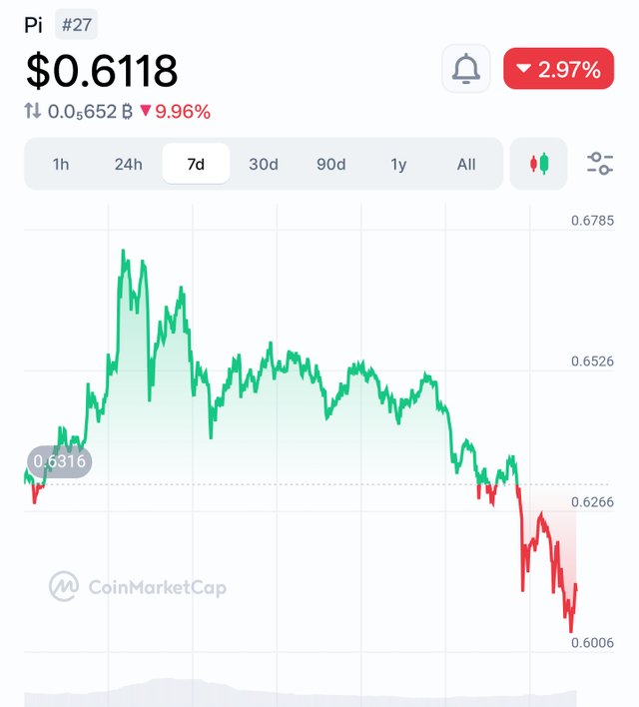
Task: Click the 9.96% BTC change indicator
Action: [175, 112]
